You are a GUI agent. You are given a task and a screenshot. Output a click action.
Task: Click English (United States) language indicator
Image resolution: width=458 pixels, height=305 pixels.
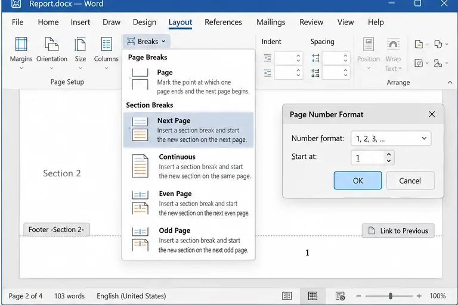point(131,296)
